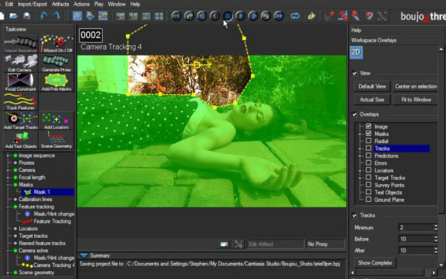The image size is (446, 279).
Task: Click the Minimum tracks value field
Action: 416,227
